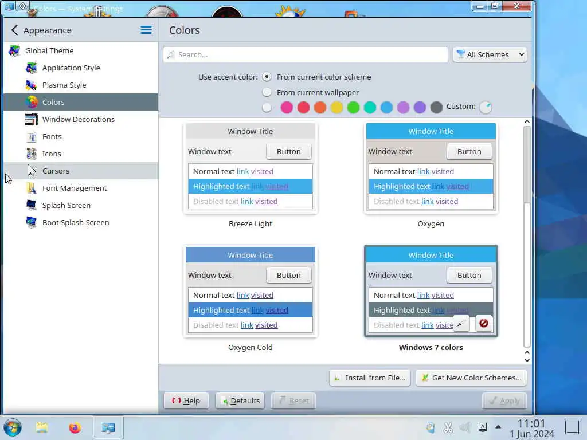The height and width of the screenshot is (440, 587).
Task: Click the Splash Screen icon
Action: 32,206
